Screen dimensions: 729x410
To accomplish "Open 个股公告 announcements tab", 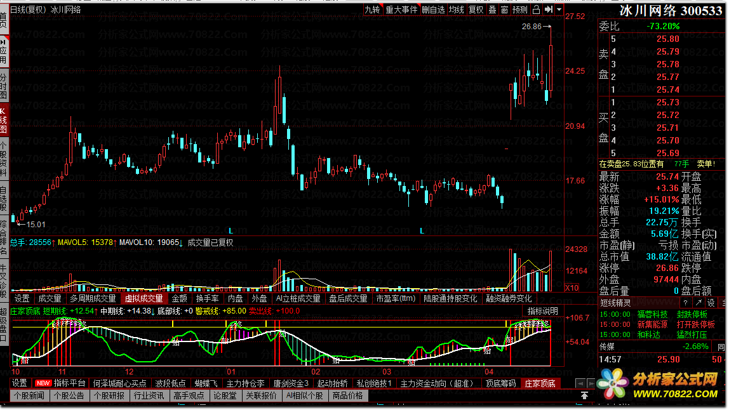I will tap(69, 395).
